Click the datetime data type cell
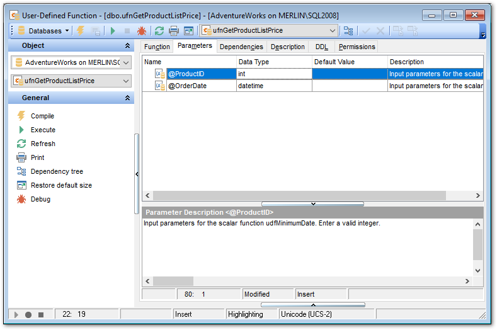The width and height of the screenshot is (497, 330). [x=274, y=86]
